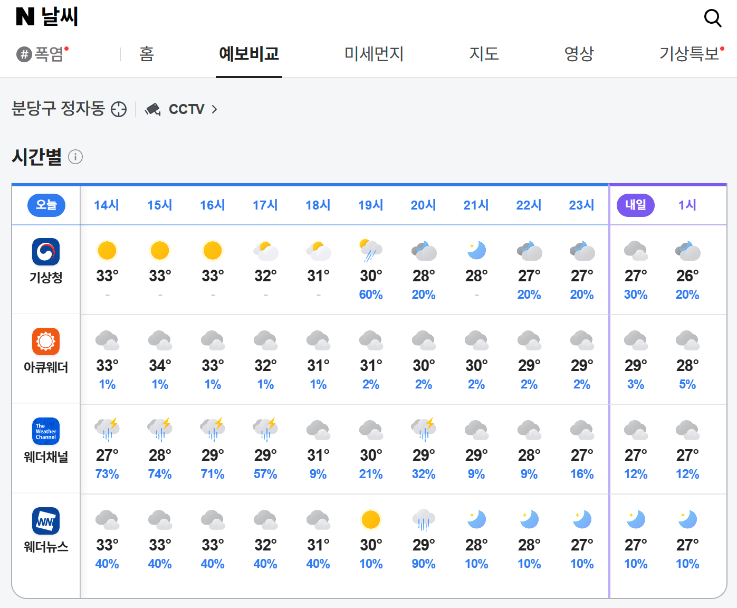737x608 pixels.
Task: Expand the CCTV link chevron
Action: pos(214,109)
